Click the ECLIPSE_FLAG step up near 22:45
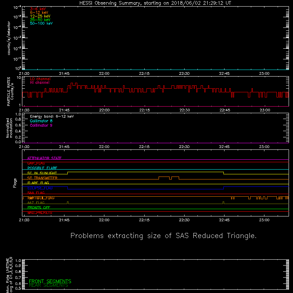The image size is (293, 293). tap(223, 188)
